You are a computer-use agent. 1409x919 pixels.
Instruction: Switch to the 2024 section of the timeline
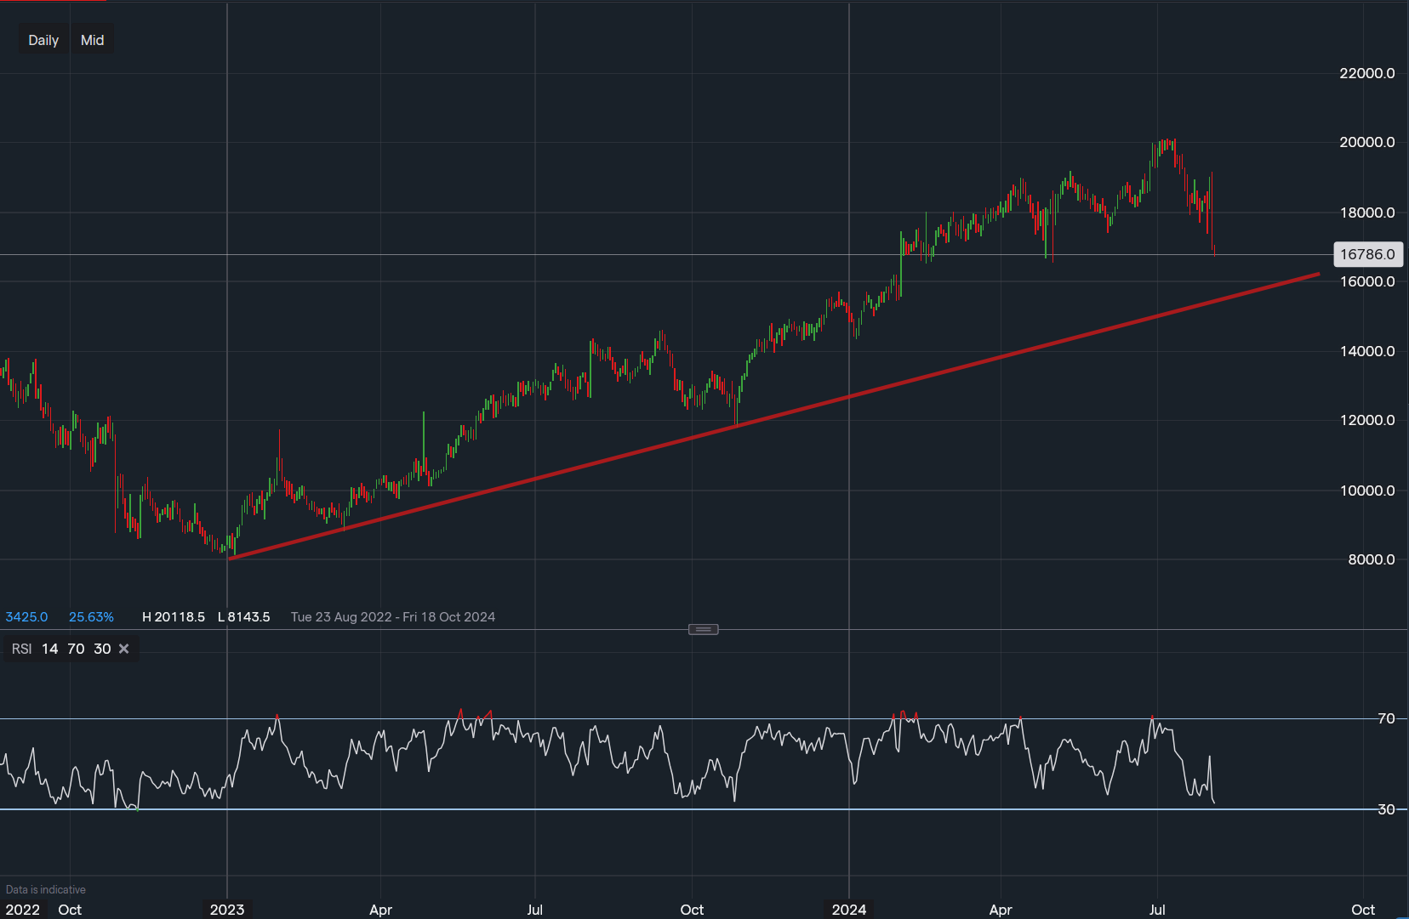(x=847, y=910)
